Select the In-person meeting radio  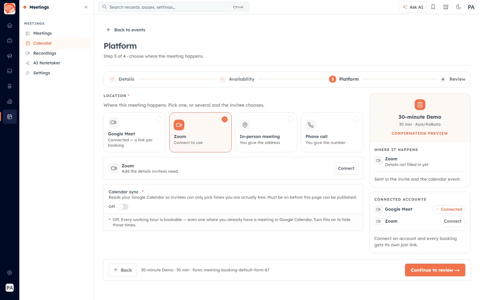291,119
